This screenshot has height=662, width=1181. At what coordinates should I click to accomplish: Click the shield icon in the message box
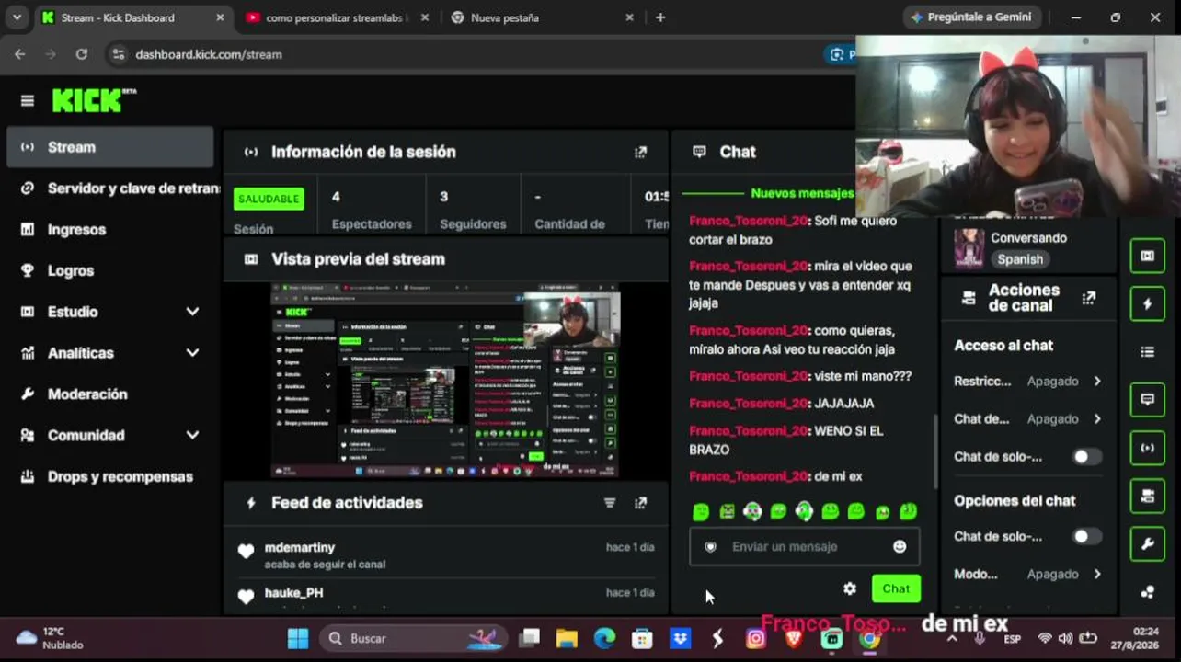(710, 547)
